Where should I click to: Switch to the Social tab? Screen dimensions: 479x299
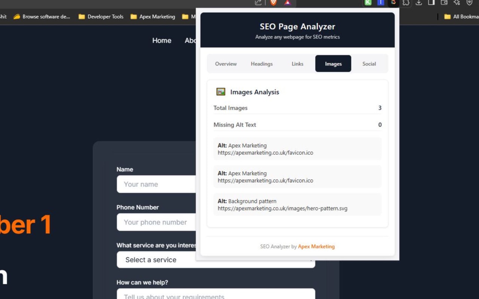[x=369, y=64]
